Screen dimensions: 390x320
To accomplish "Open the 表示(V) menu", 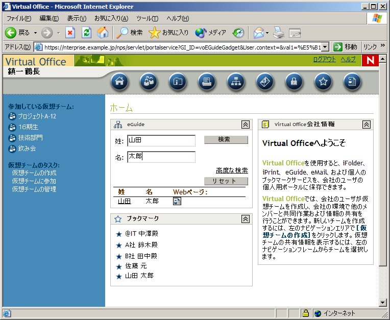I will [x=77, y=18].
